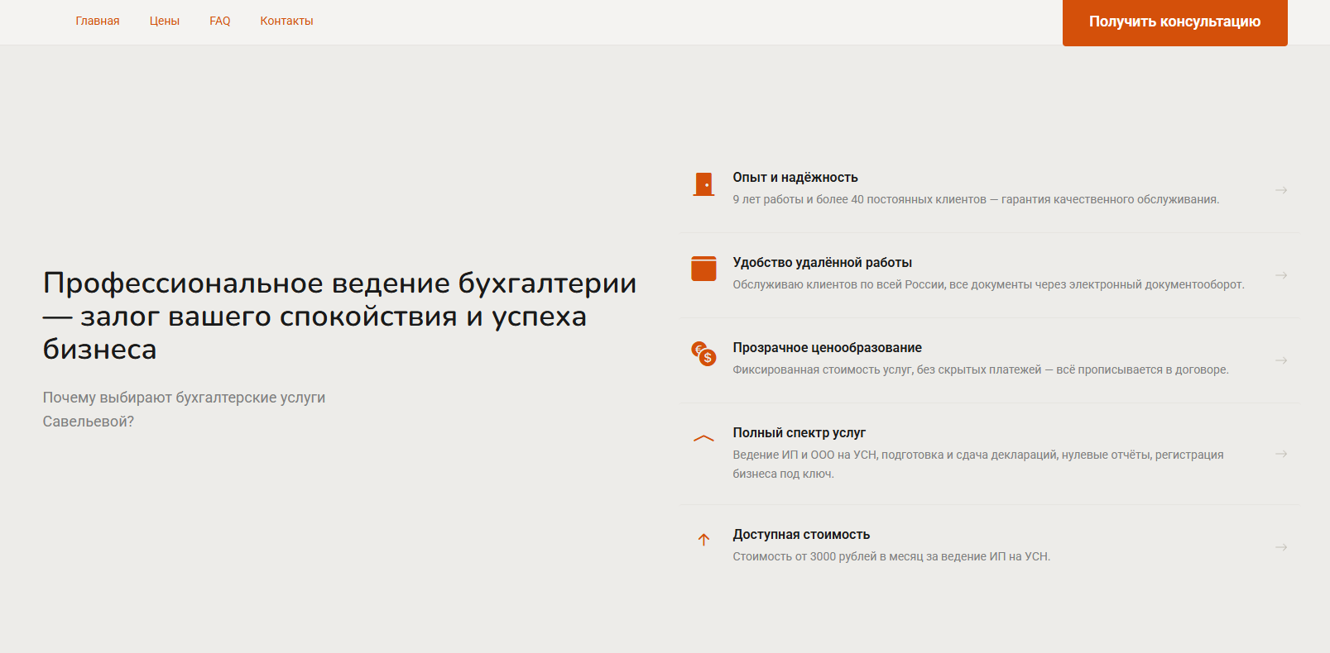
Task: Click the coins icon beside Прозрачное ценообразование
Action: (x=703, y=354)
